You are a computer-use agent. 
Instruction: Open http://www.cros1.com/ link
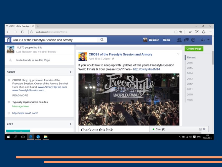pyautogui.click(x=25, y=113)
